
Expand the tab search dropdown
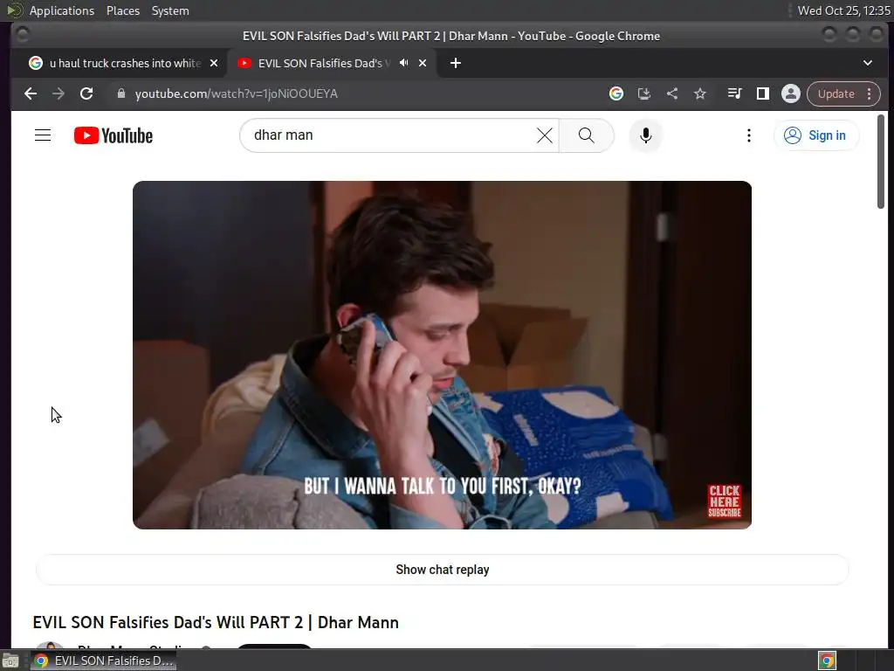pos(867,63)
